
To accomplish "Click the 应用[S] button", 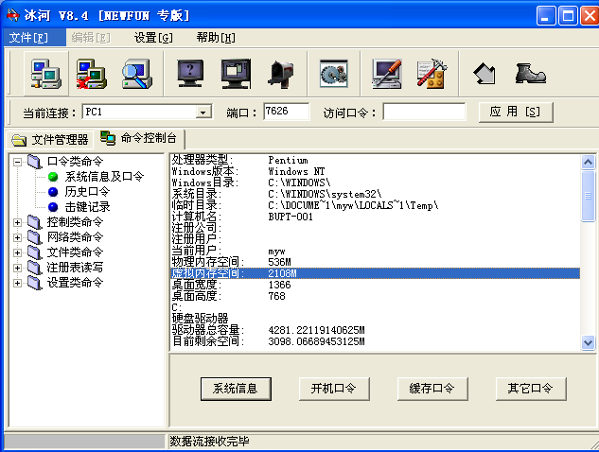I will click(x=516, y=112).
